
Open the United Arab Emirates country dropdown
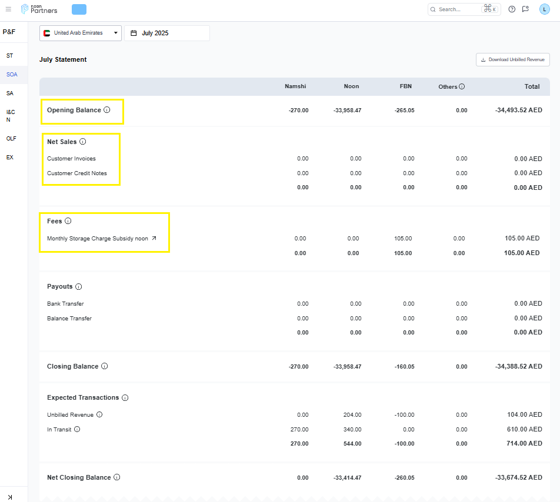tap(81, 33)
